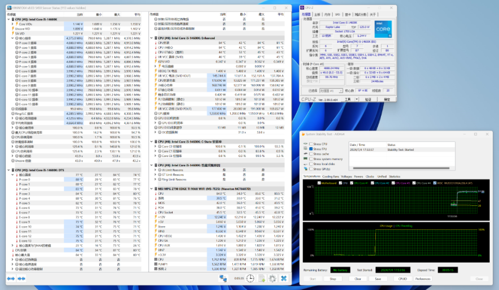Click the Stop button in AIDA64
The width and height of the screenshot is (499, 290).
333,279
